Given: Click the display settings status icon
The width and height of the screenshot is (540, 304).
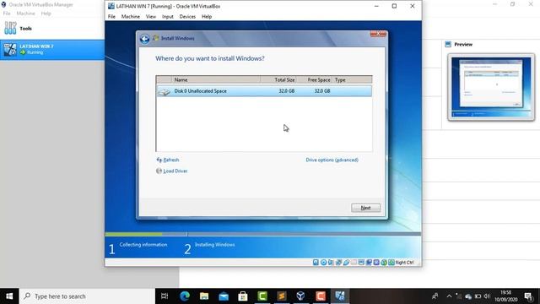Looking at the screenshot, I should pos(361,263).
